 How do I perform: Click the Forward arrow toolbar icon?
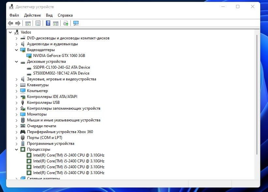(18, 23)
